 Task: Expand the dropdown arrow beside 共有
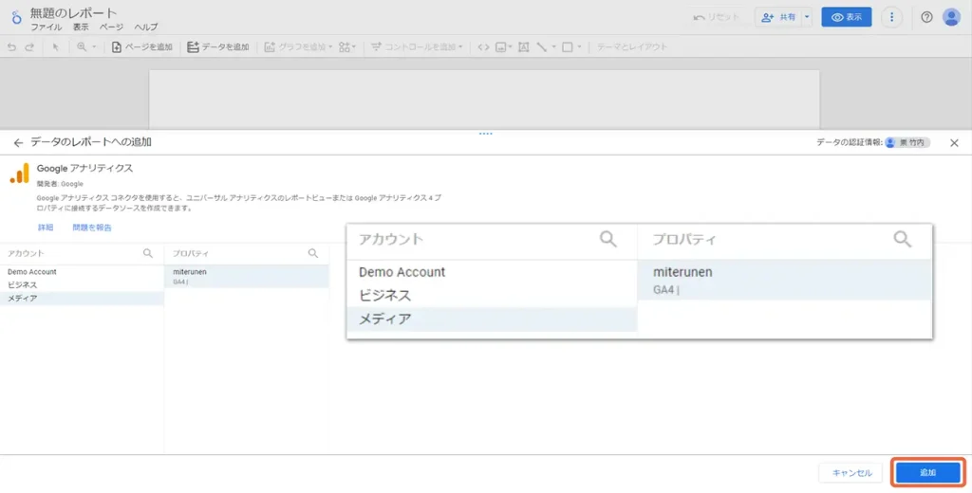coord(807,17)
